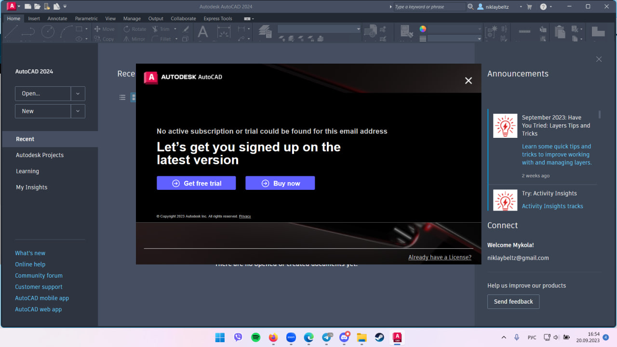Open the AutoCAD application menu (red A)
This screenshot has height=347, width=617.
(11, 6)
